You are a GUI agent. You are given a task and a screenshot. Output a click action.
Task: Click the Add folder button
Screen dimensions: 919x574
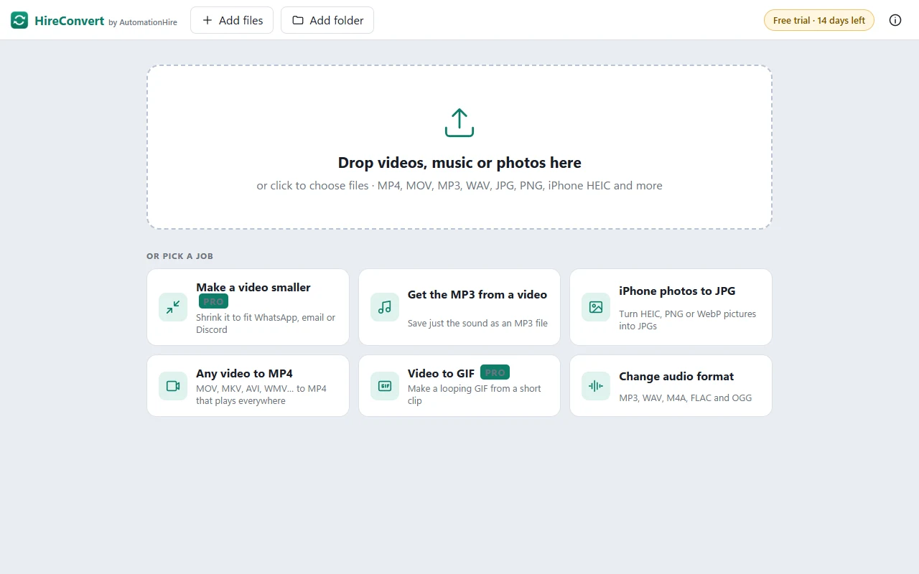[327, 20]
